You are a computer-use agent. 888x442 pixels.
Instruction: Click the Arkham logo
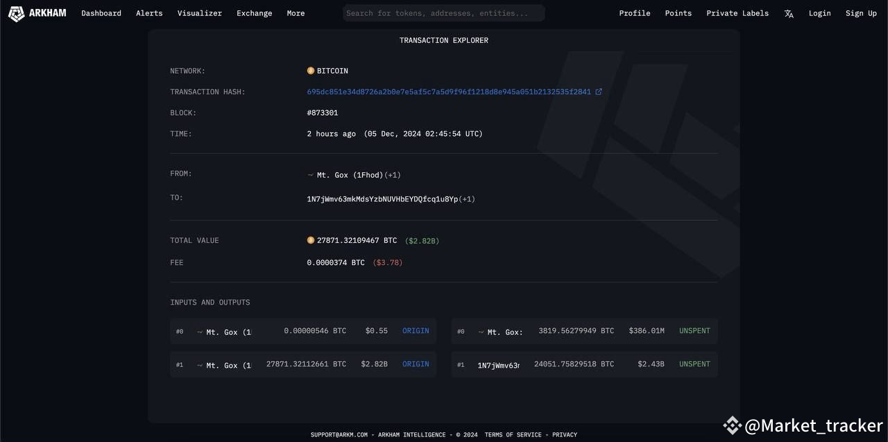point(37,13)
